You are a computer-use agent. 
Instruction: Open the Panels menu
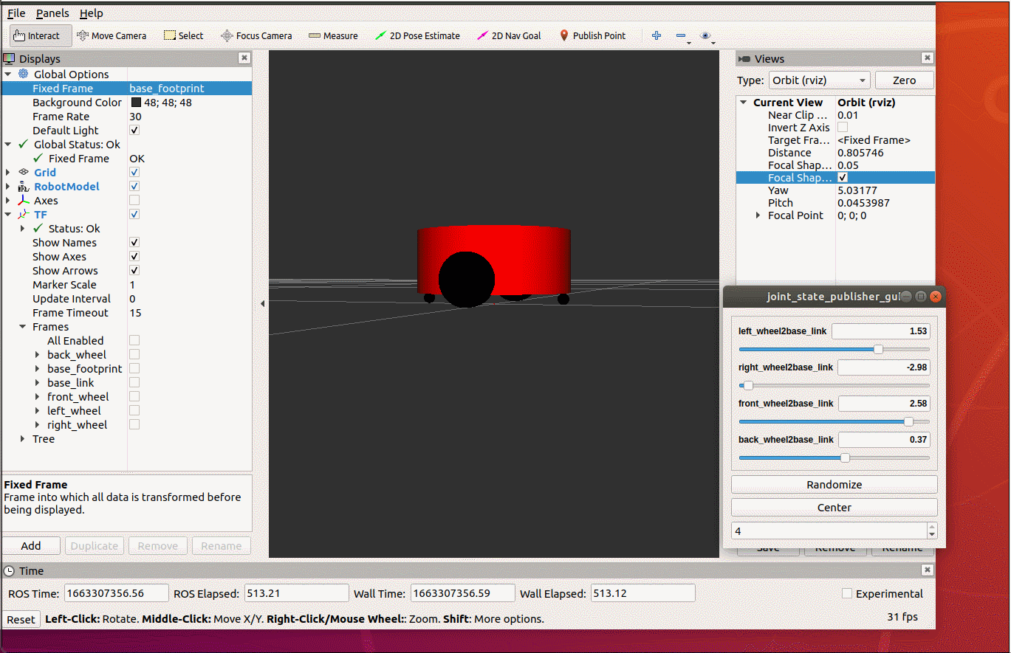(52, 13)
